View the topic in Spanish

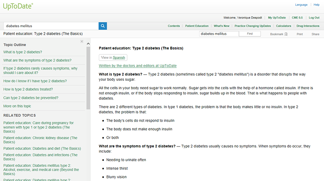pos(119,58)
